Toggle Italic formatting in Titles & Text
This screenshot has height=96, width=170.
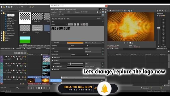(x=78, y=24)
